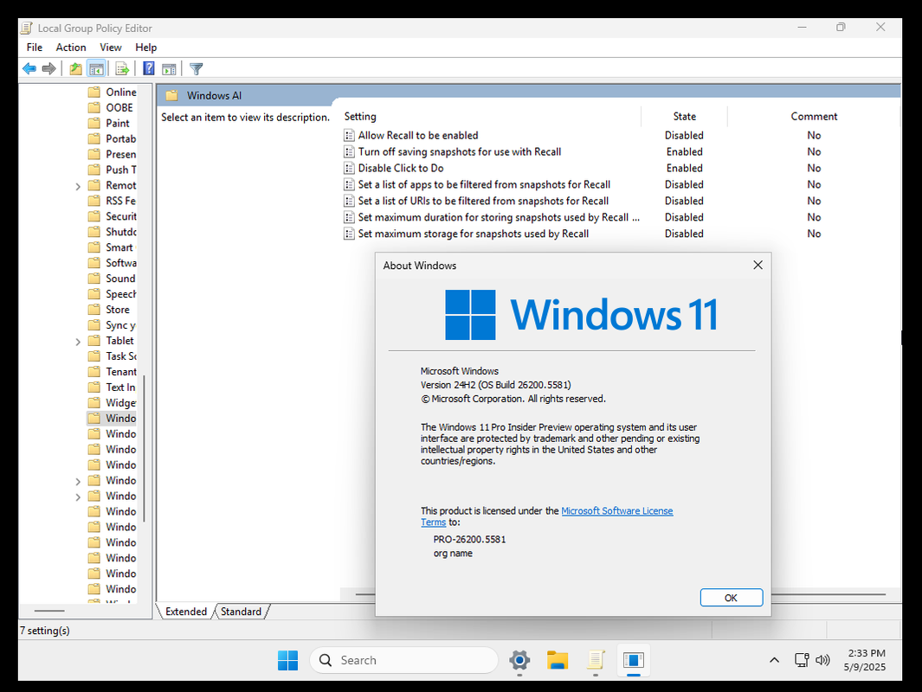Click the tree pane vertical scrollbar
Image resolution: width=922 pixels, height=692 pixels.
point(145,447)
